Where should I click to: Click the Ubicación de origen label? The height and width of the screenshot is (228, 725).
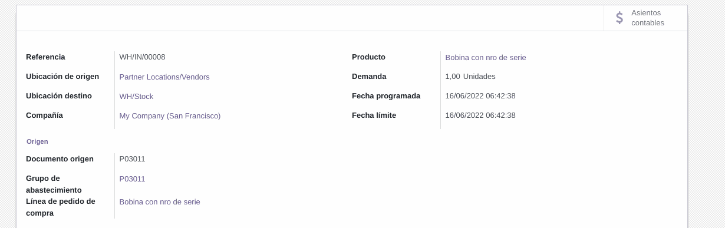click(62, 76)
